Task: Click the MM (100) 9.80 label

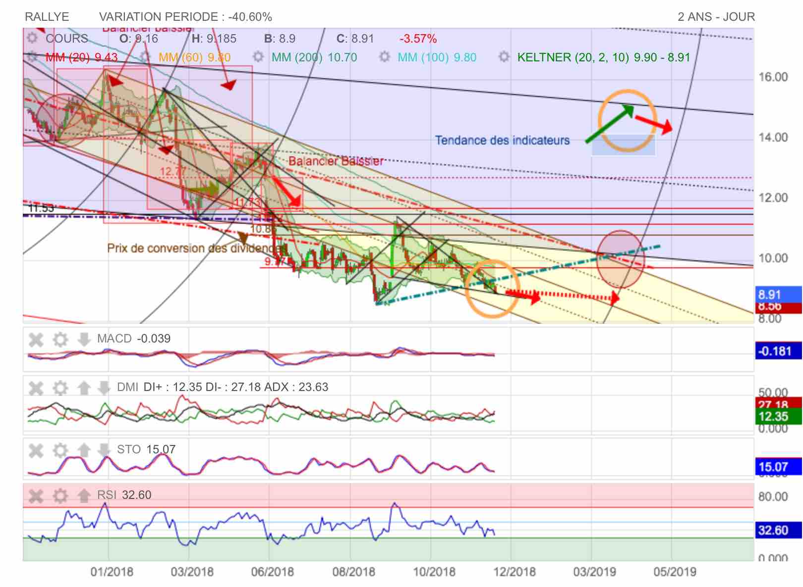Action: (x=437, y=57)
